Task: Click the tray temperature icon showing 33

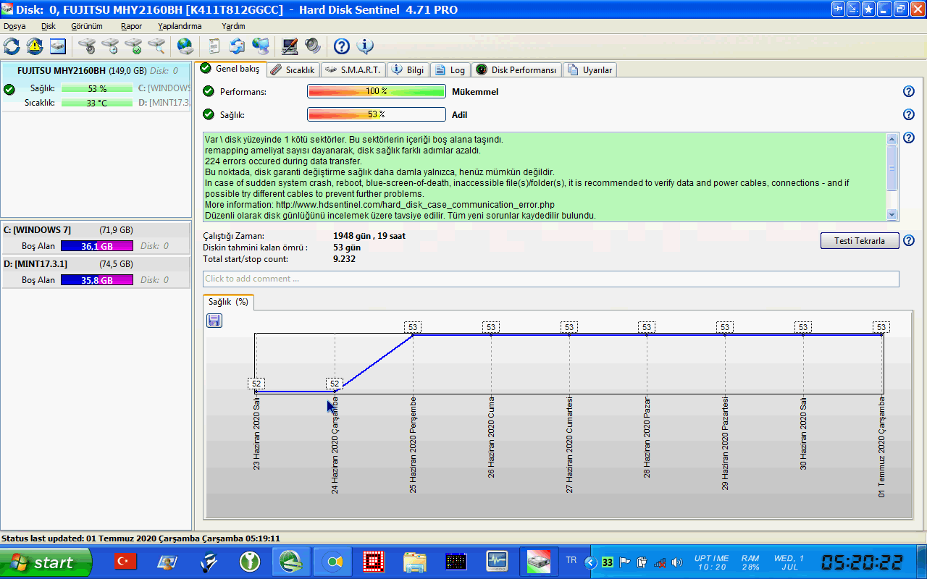Action: tap(608, 562)
